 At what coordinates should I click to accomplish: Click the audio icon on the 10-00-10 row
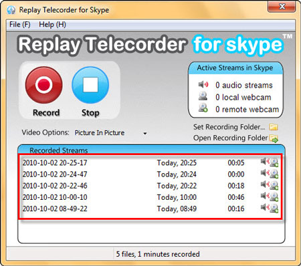point(265,196)
